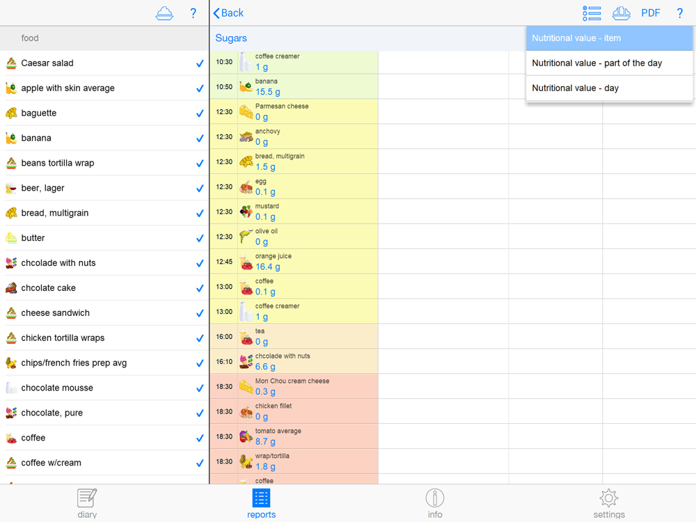Click the coffee cup icon in food list
Screen dimensions: 696x522
(x=11, y=438)
